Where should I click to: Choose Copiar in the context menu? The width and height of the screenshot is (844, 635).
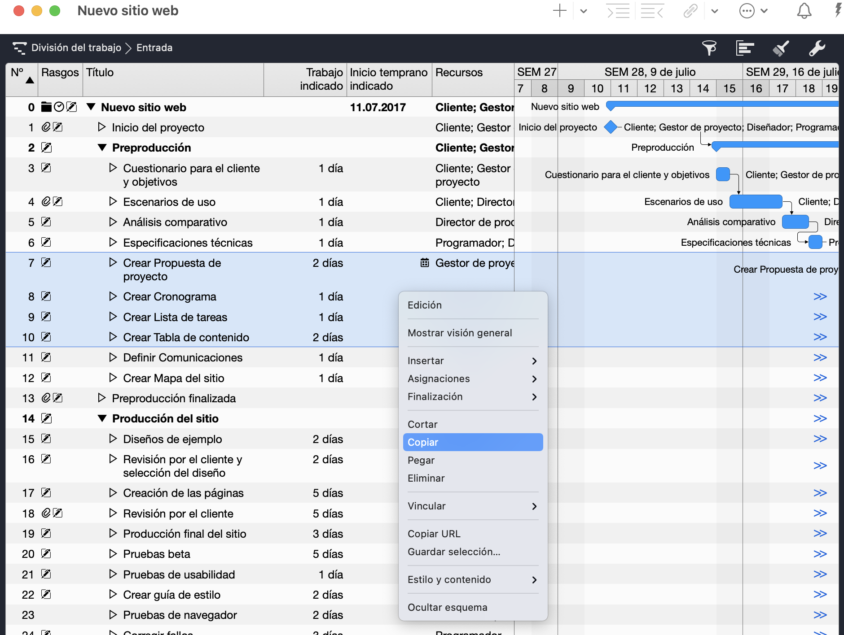473,442
